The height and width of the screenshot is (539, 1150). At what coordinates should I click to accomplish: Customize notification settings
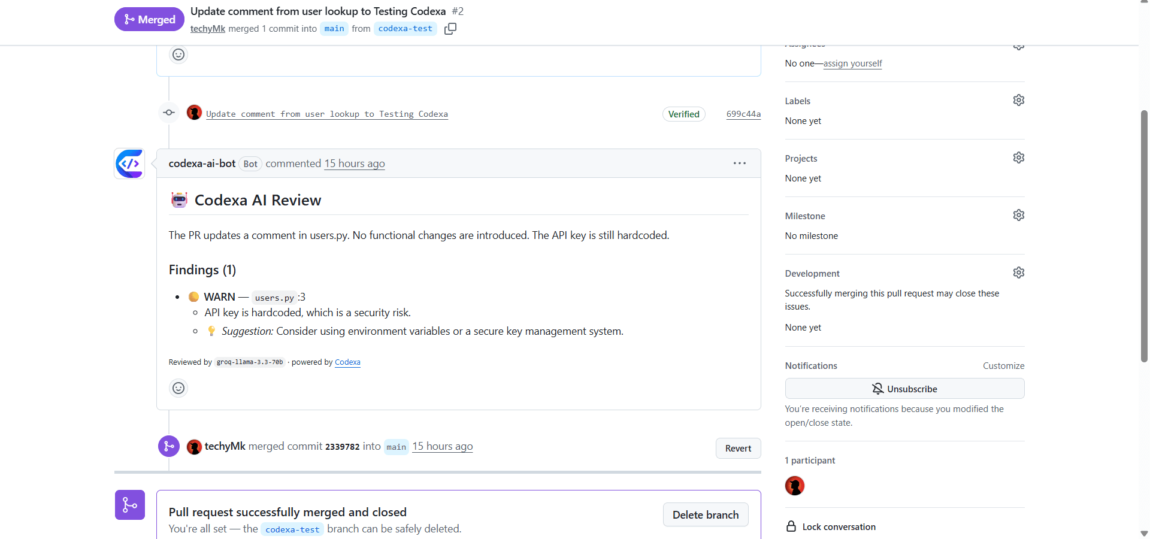point(1003,366)
